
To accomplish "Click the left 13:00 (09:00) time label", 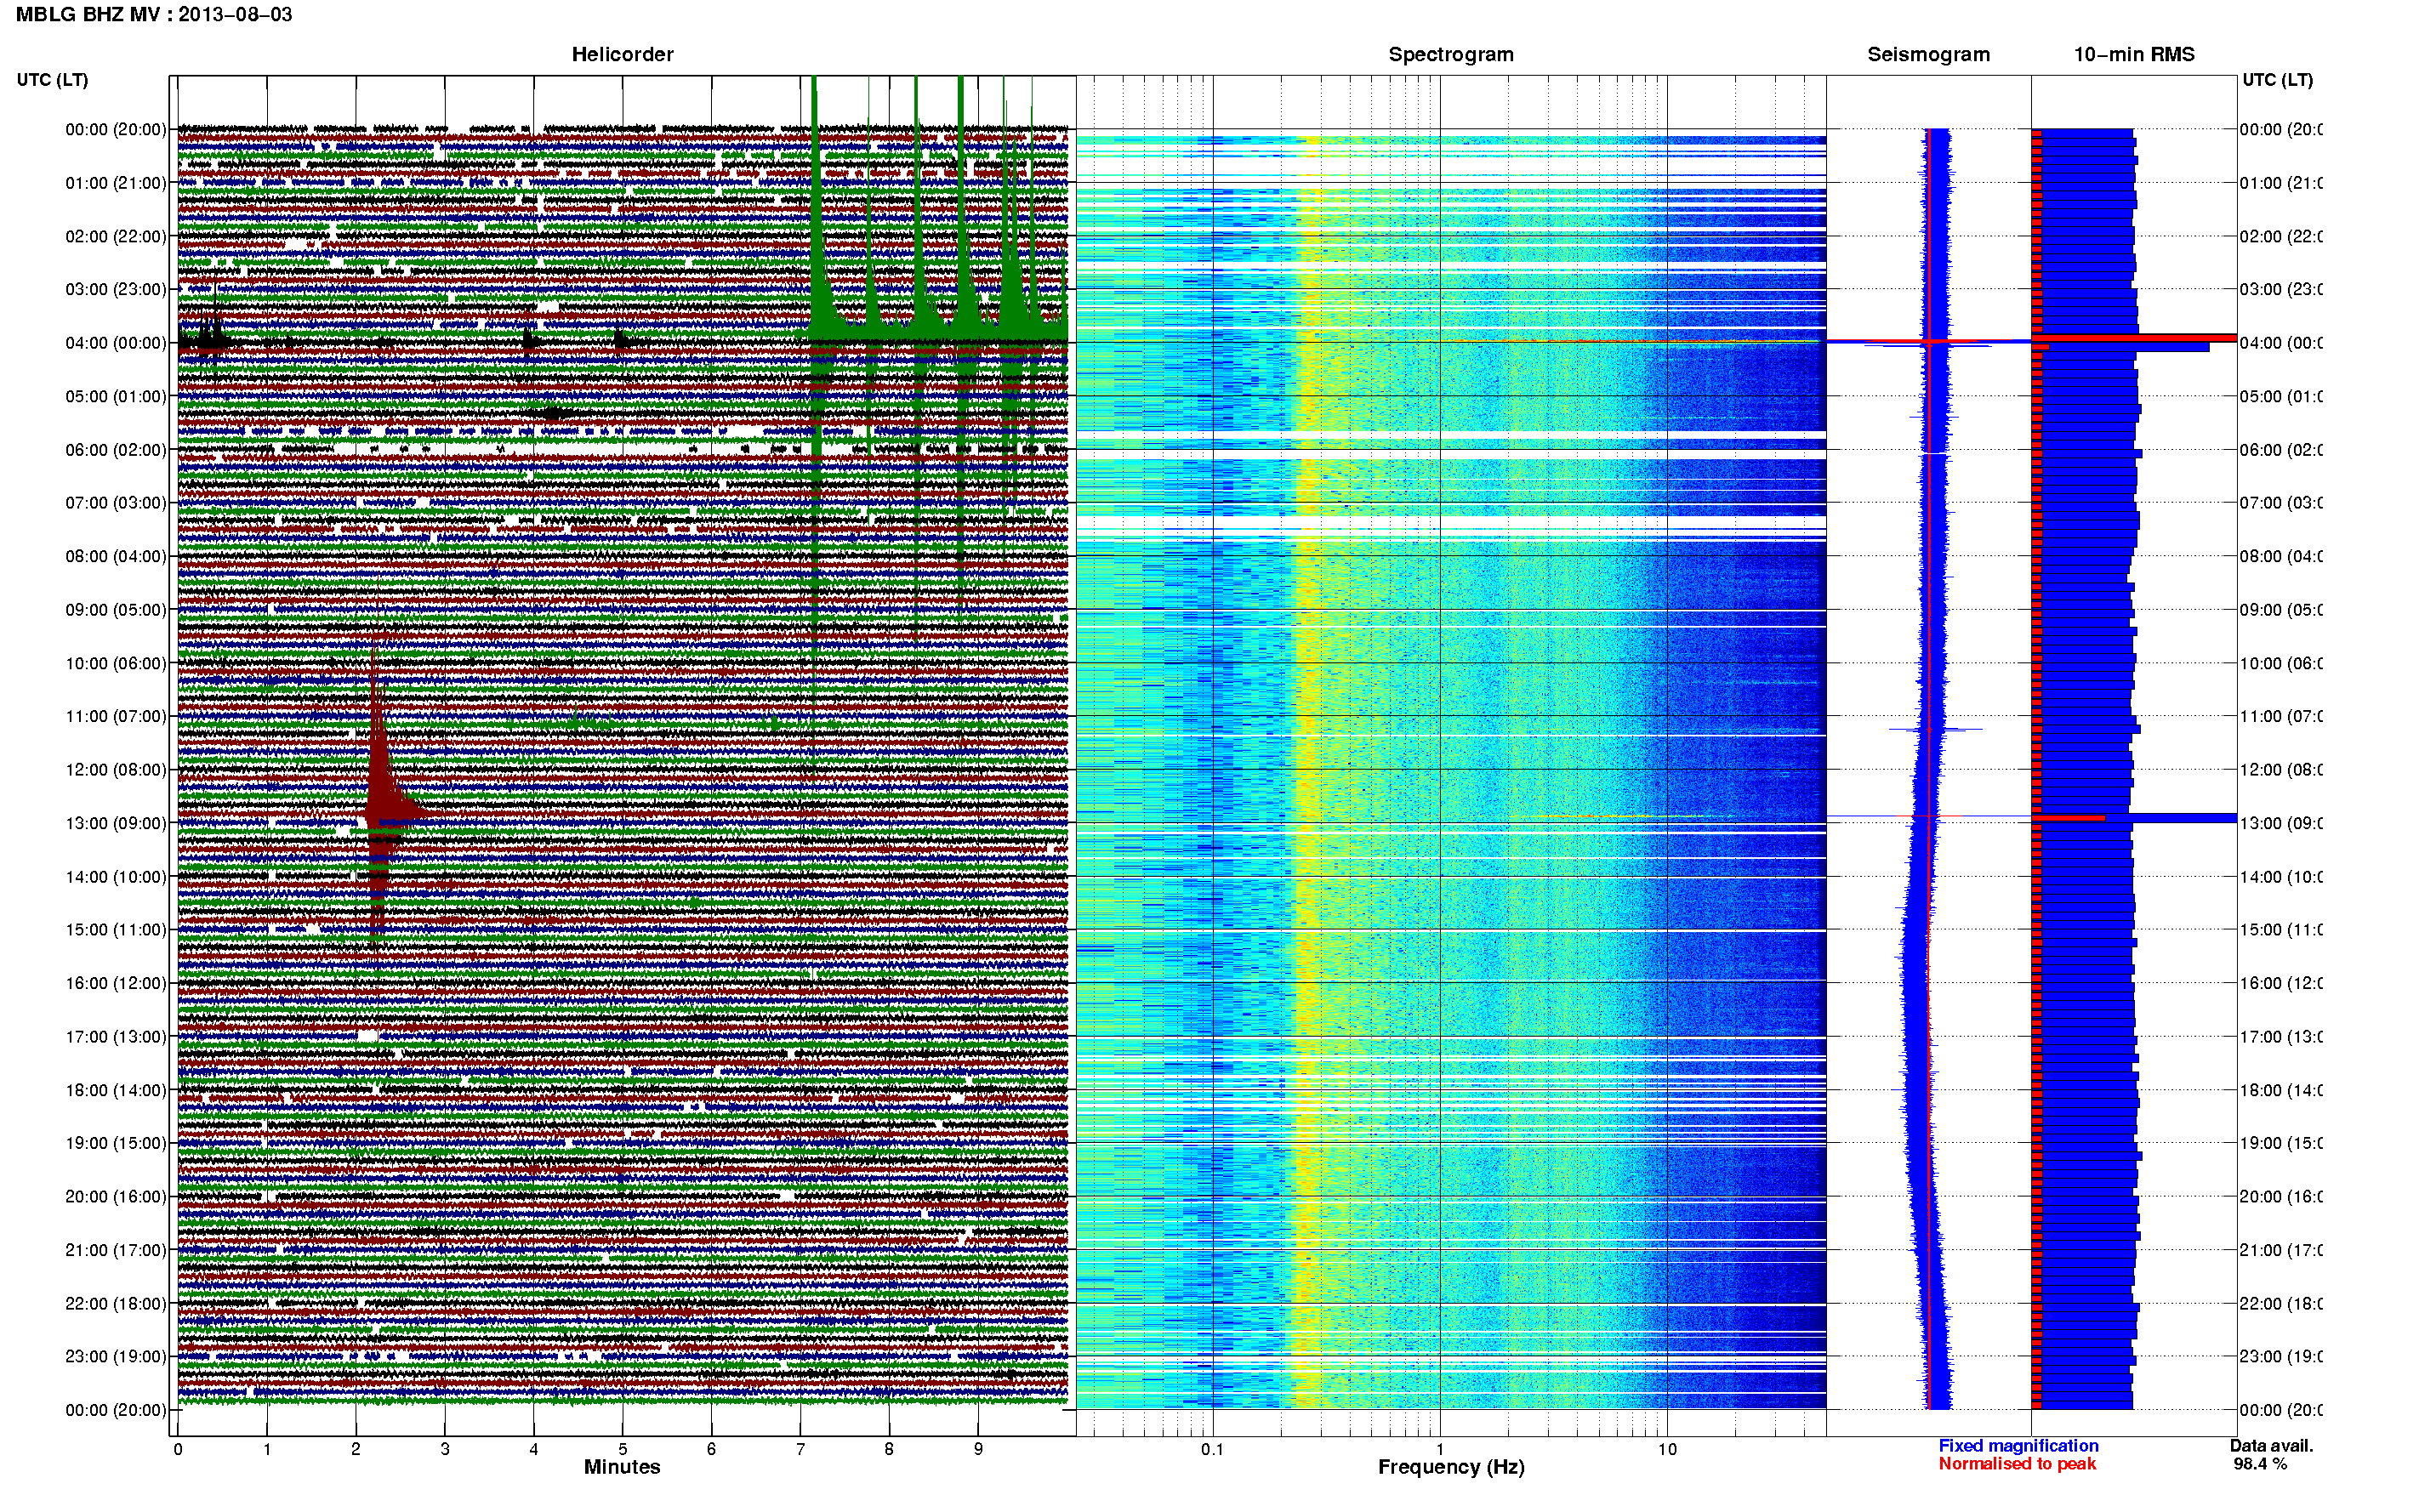I will pos(116,823).
